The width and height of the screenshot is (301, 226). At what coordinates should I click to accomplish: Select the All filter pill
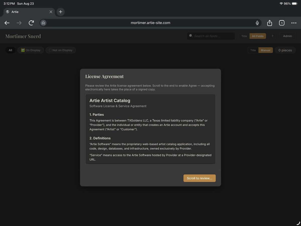[x=10, y=50]
